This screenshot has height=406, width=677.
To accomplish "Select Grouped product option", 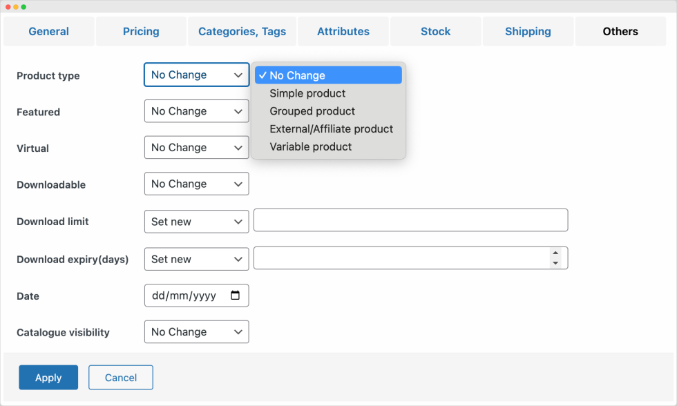I will [x=312, y=111].
